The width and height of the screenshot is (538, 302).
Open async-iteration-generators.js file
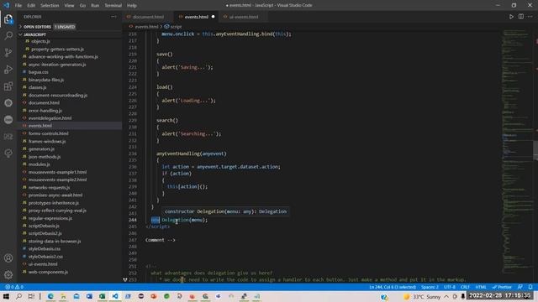pos(57,65)
